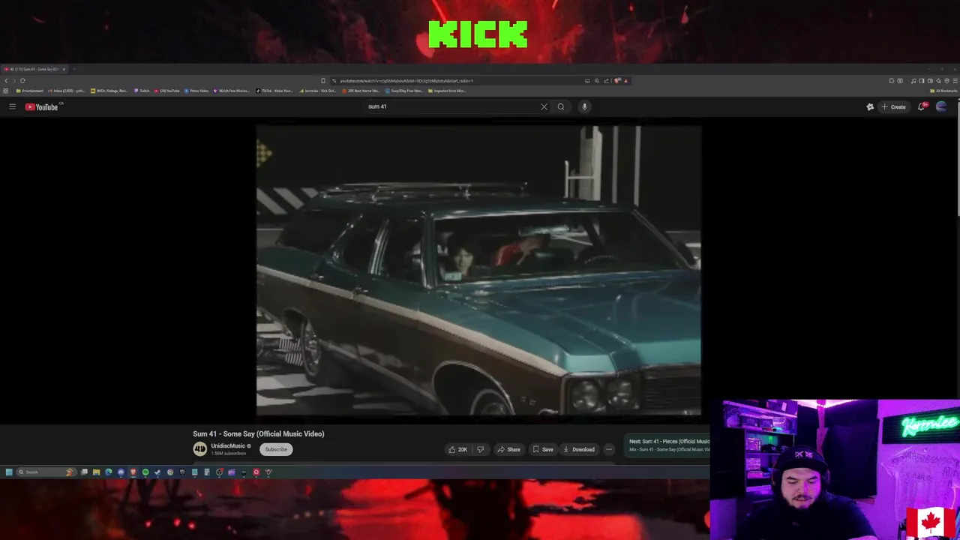This screenshot has width=960, height=540.
Task: Open the 'All Bookmarks' folder
Action: pyautogui.click(x=943, y=91)
